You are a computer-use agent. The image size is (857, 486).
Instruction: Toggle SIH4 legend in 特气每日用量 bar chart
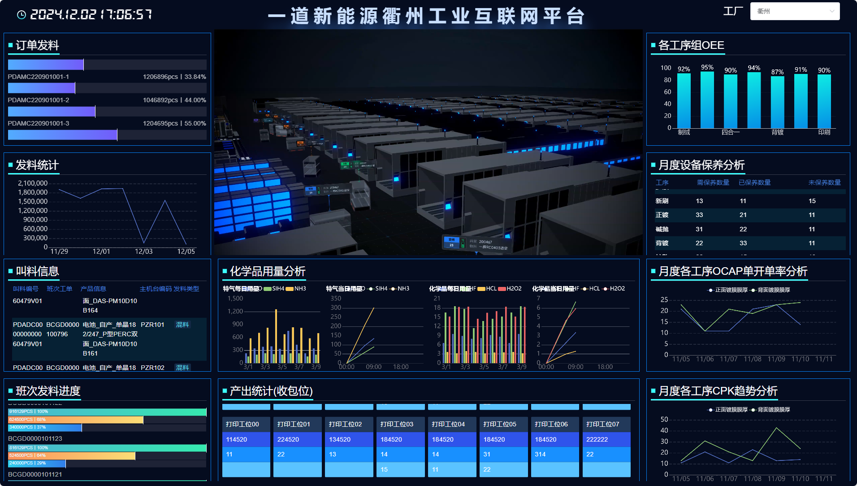[274, 289]
